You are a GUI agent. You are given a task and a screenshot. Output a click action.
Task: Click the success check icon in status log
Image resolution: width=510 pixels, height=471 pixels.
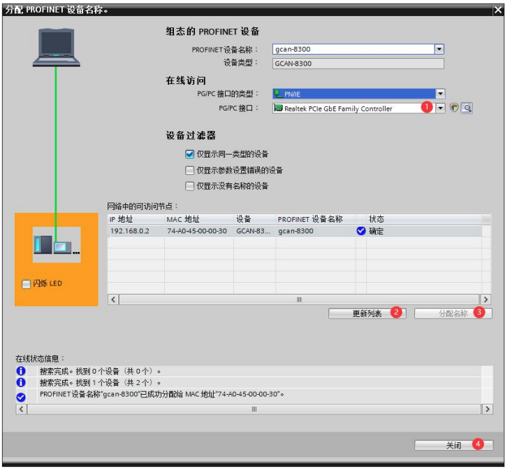click(x=21, y=397)
